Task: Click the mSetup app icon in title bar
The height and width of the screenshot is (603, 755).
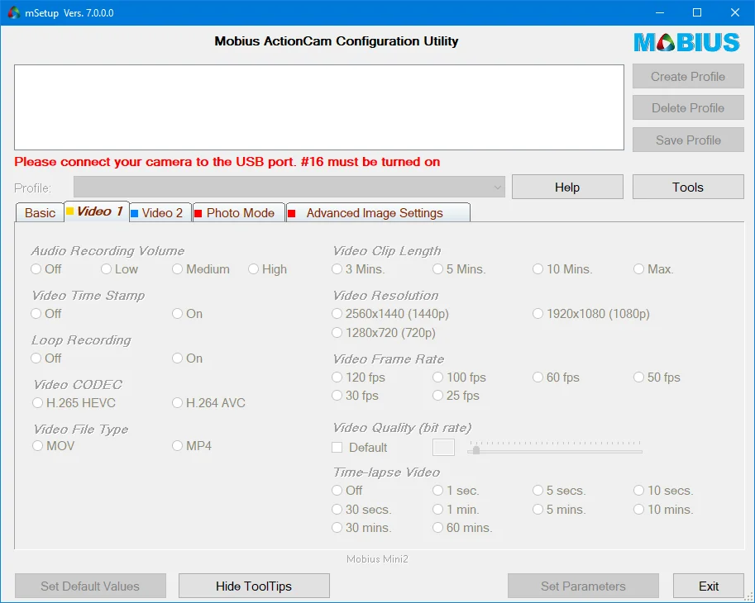Action: (x=14, y=13)
